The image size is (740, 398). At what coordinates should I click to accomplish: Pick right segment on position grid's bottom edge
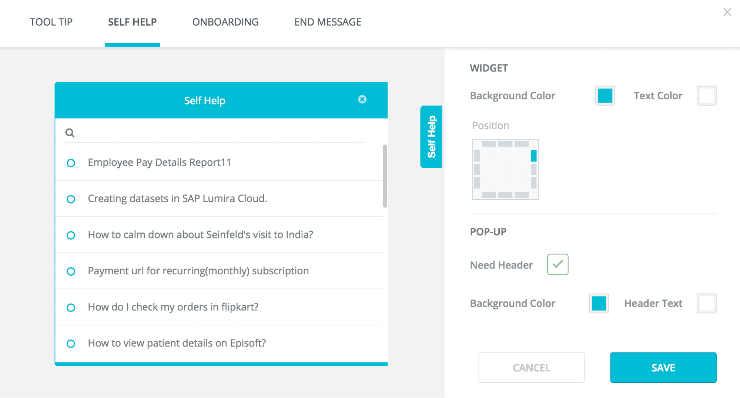pos(522,195)
